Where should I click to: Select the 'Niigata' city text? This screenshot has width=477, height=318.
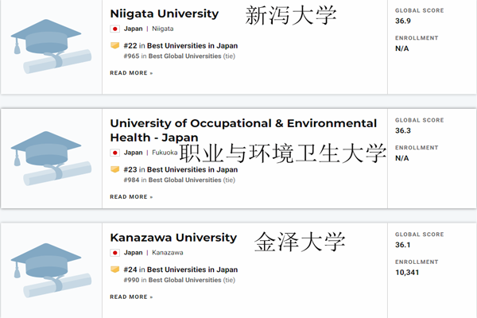[x=163, y=29]
